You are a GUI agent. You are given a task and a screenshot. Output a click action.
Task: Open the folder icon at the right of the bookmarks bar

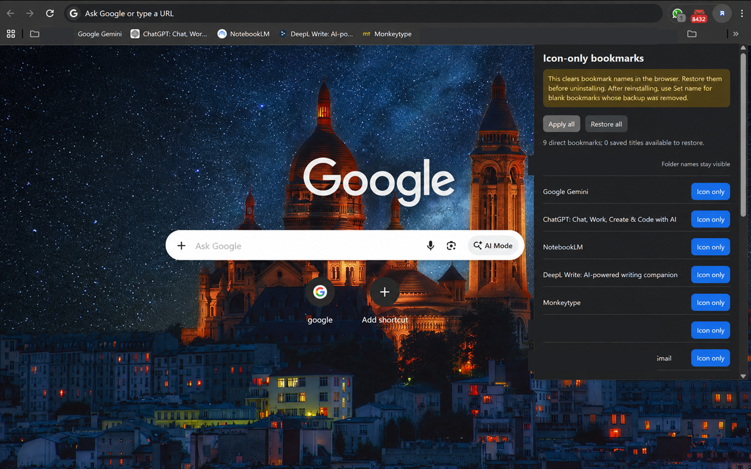pyautogui.click(x=692, y=34)
